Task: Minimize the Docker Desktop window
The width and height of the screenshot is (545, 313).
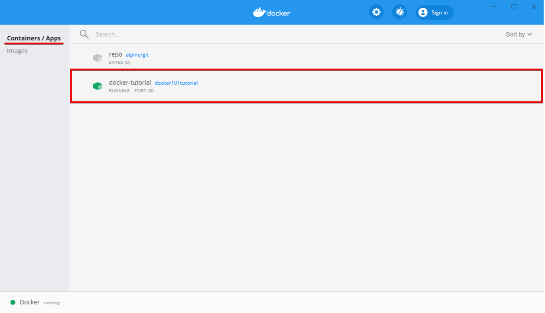Action: [494, 7]
